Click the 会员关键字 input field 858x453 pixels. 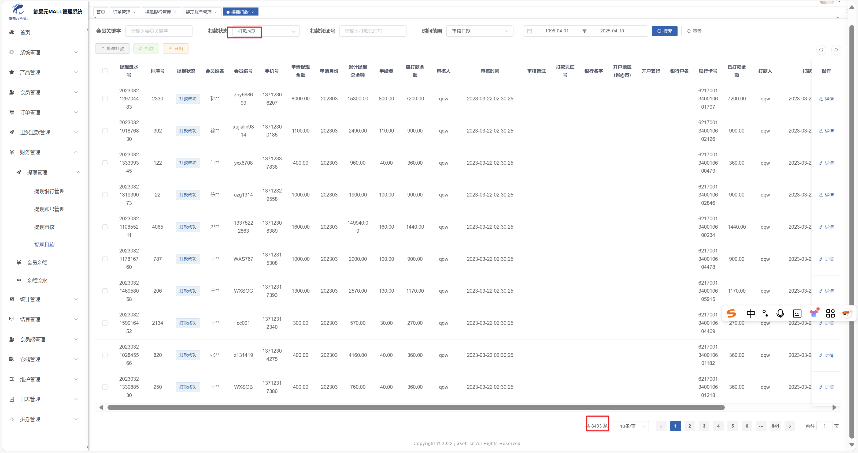pos(159,31)
